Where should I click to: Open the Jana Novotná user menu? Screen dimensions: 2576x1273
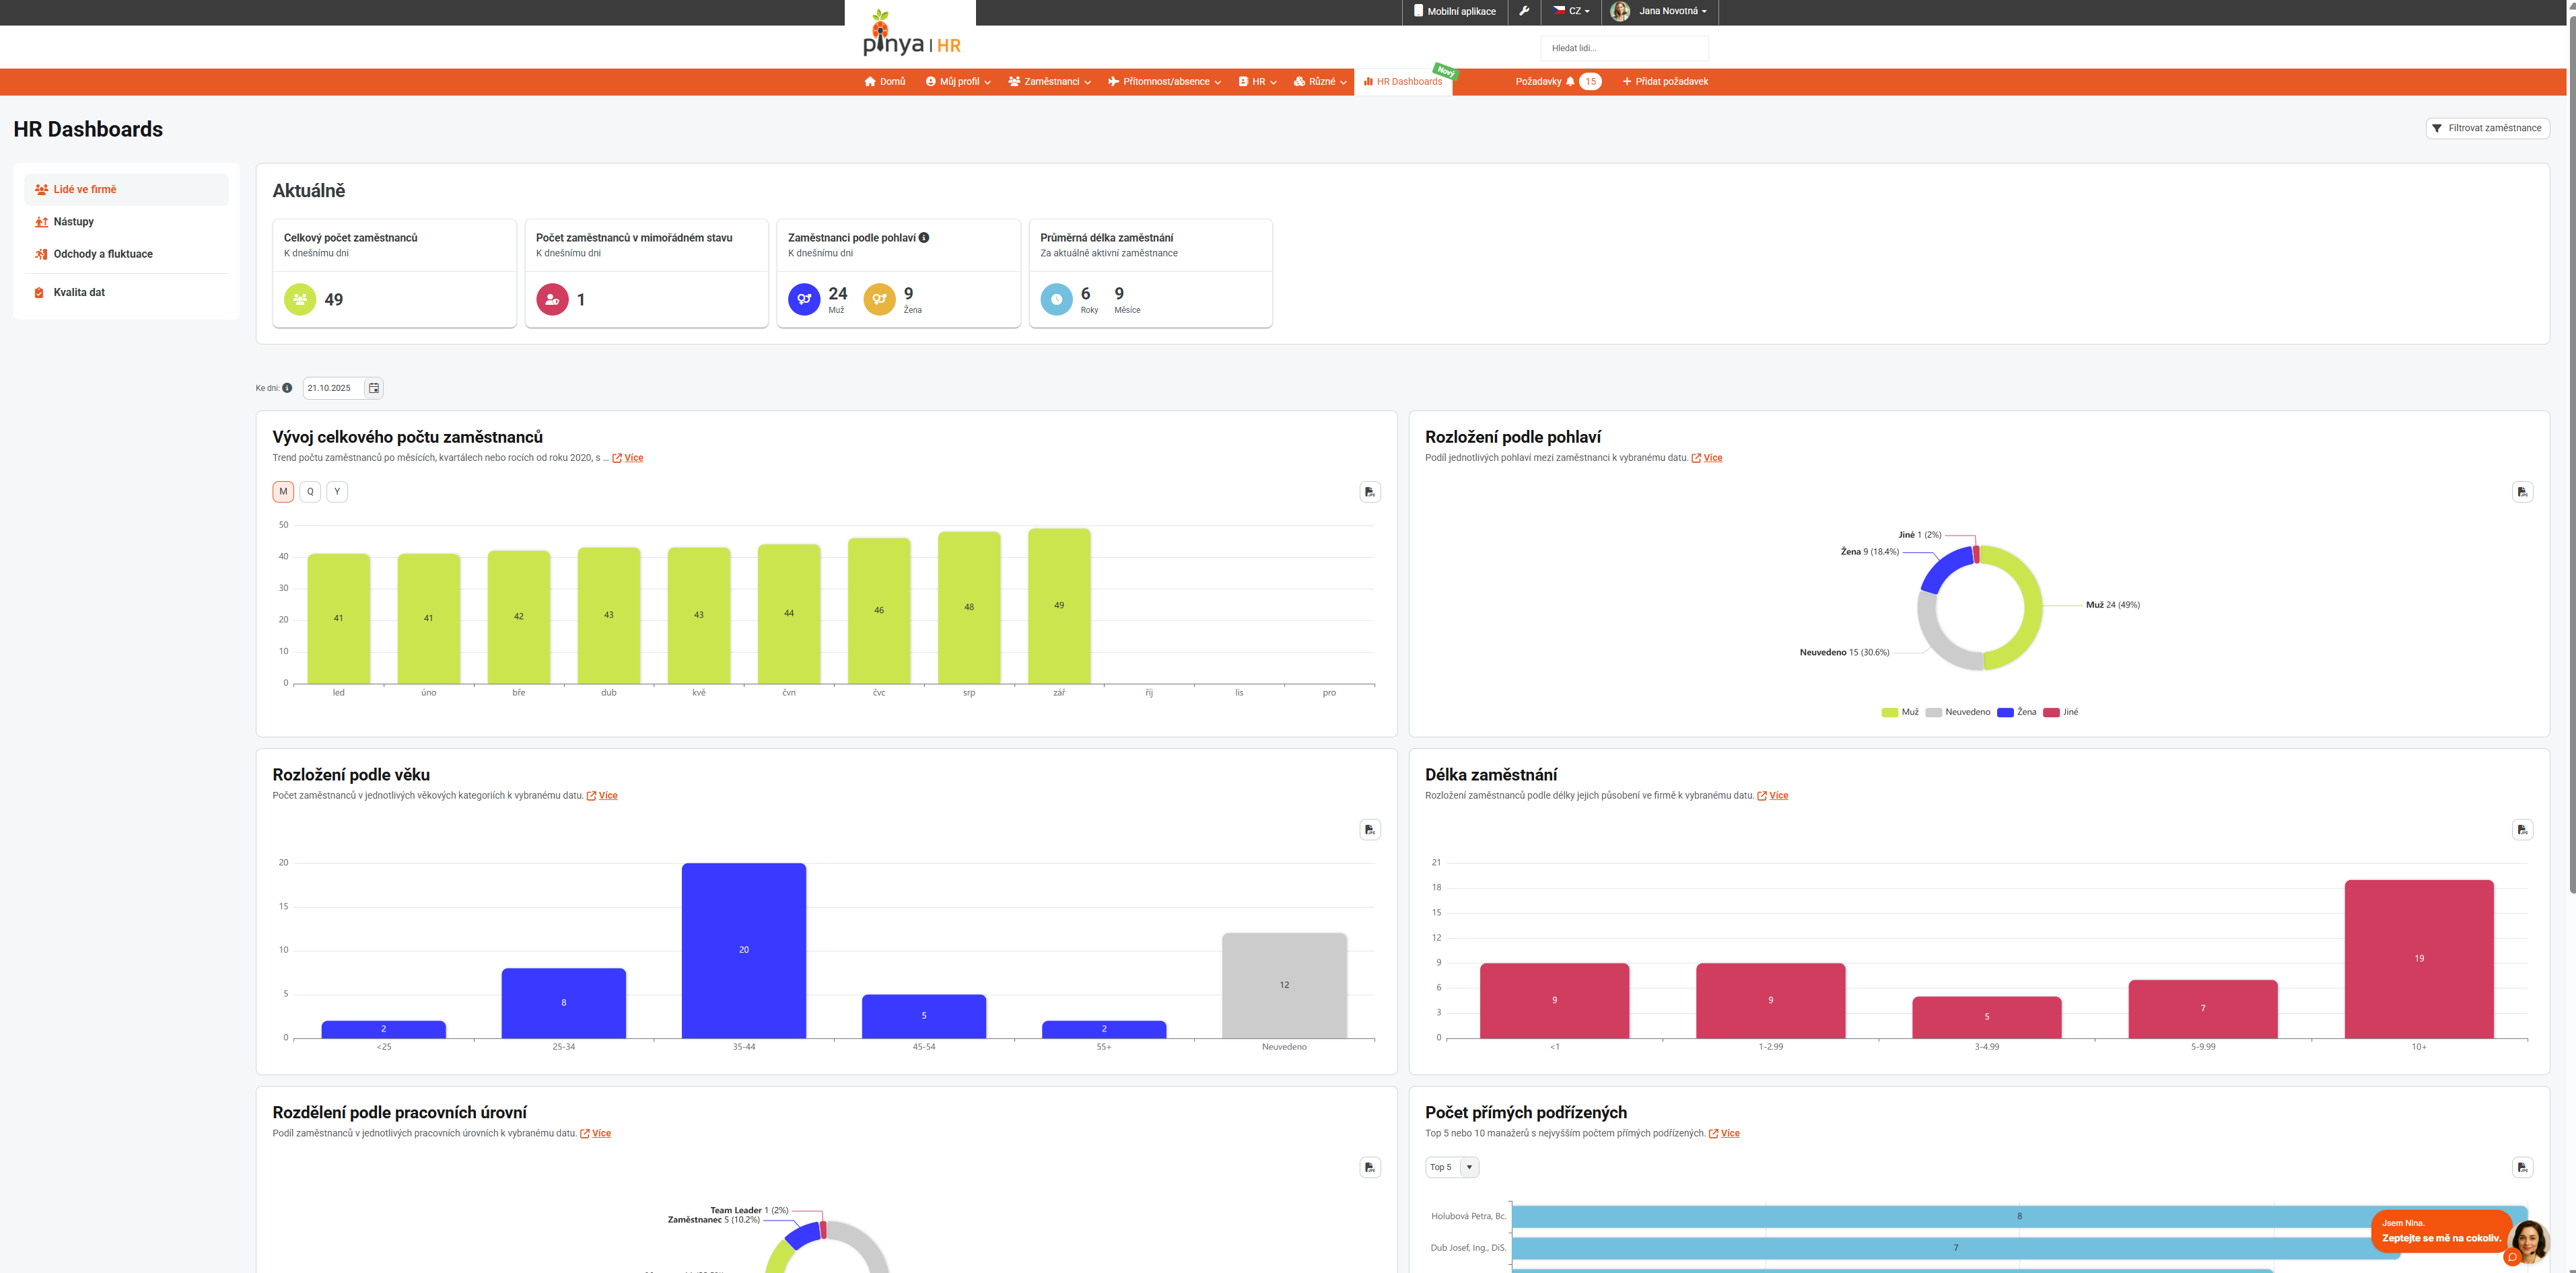coord(1660,11)
